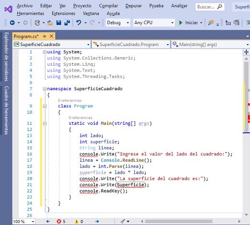Open the code cleanup brush icon
The image size is (250, 225).
pyautogui.click(x=123, y=221)
